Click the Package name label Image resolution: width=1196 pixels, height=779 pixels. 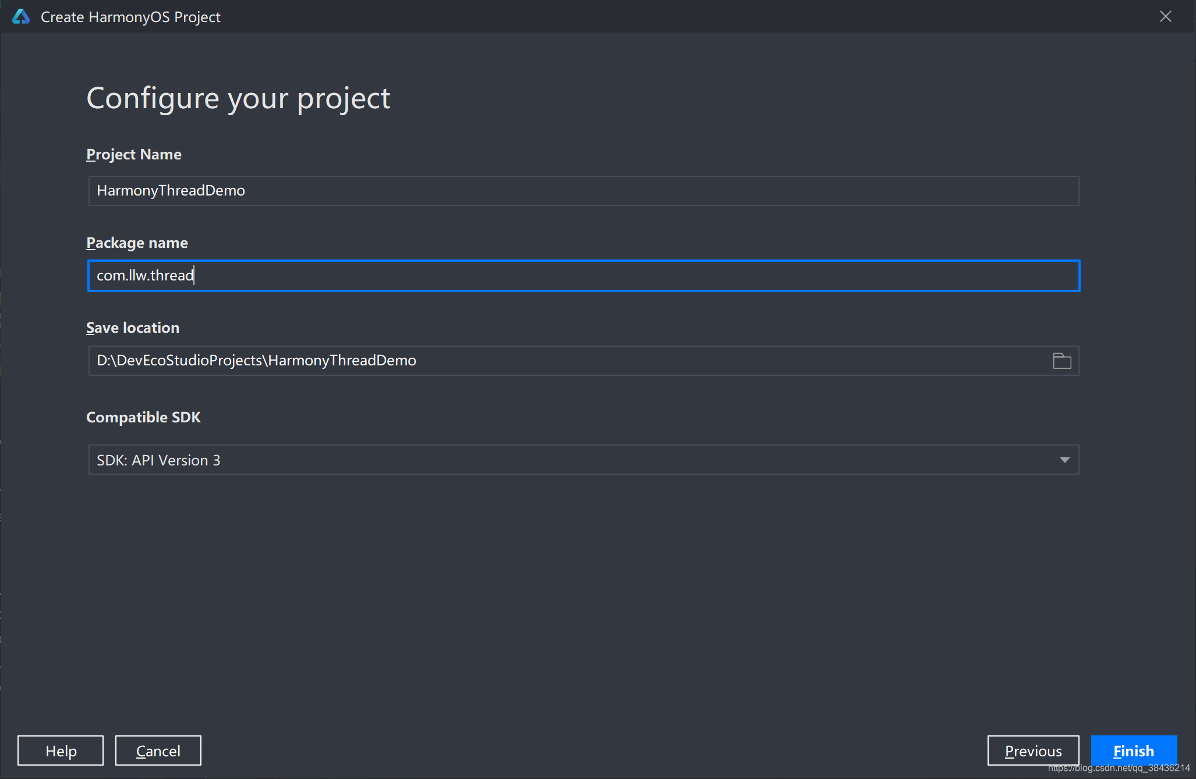tap(137, 243)
